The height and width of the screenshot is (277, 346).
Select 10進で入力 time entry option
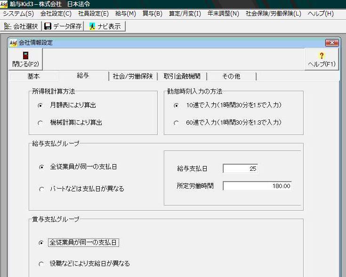[x=227, y=105]
